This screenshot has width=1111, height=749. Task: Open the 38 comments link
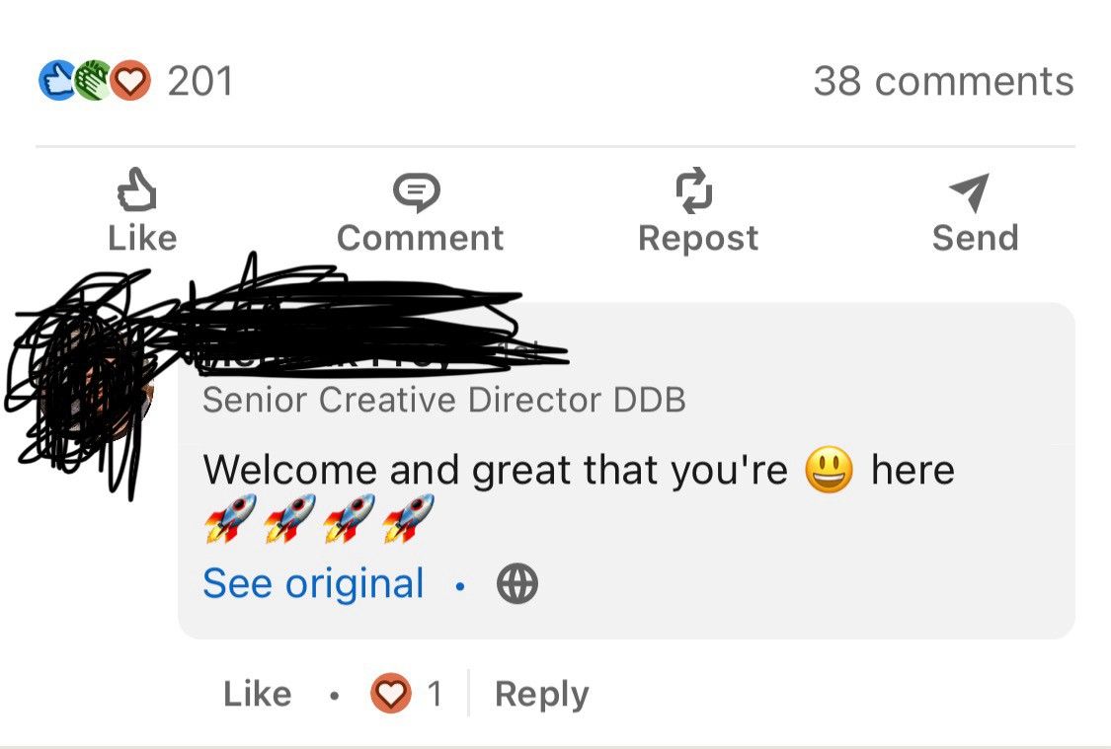[x=944, y=81]
